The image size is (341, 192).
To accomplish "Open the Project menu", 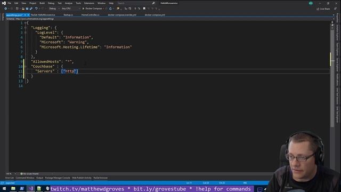I will point(33,3).
